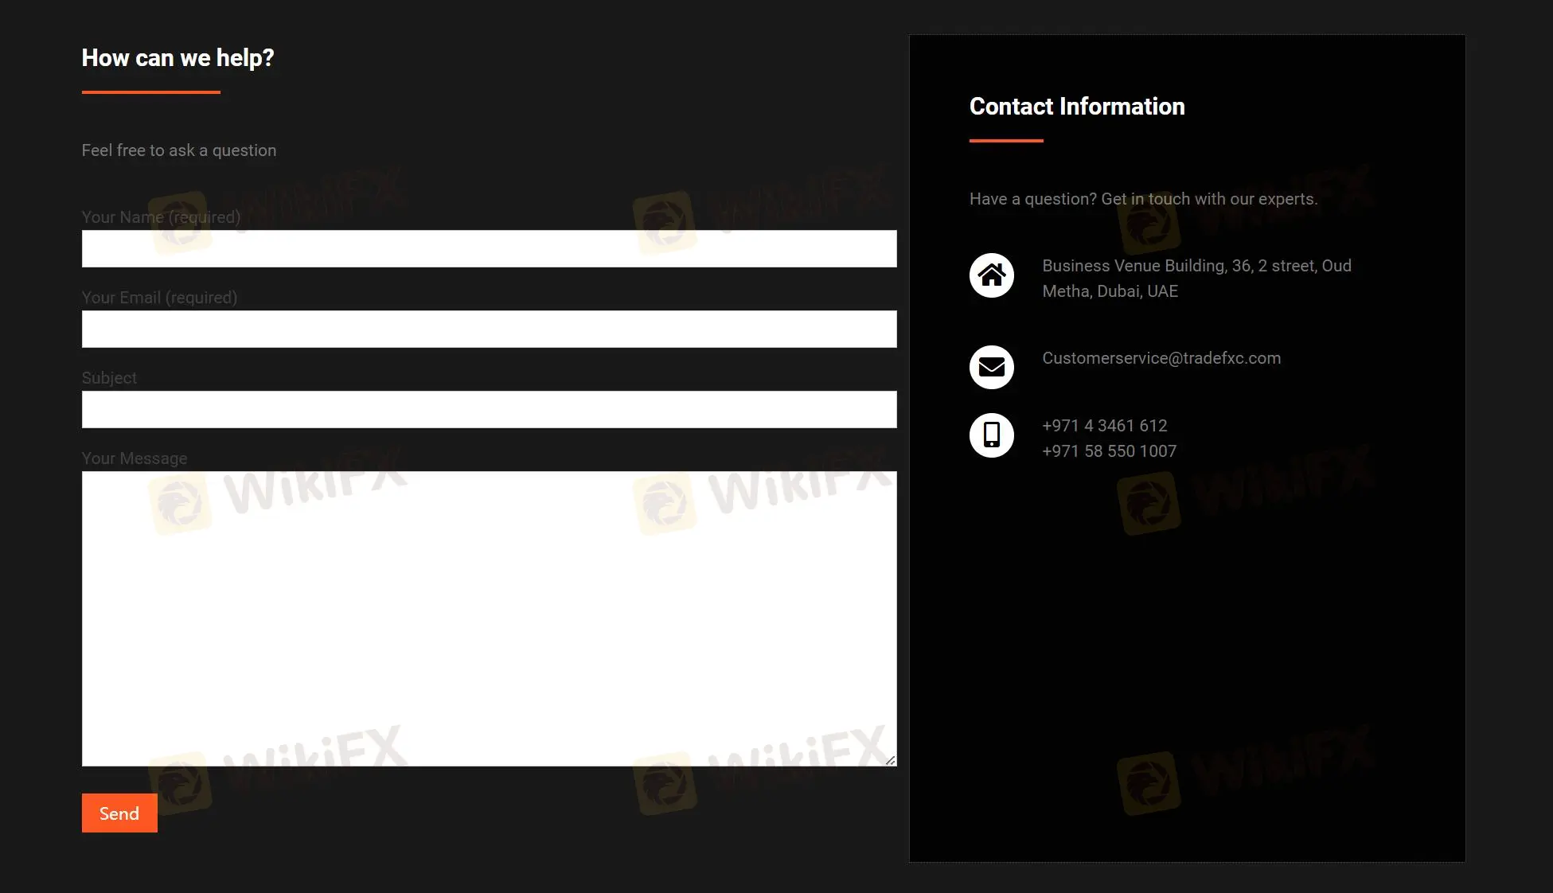Click the "Your Message" label
This screenshot has width=1553, height=893.
coord(135,458)
